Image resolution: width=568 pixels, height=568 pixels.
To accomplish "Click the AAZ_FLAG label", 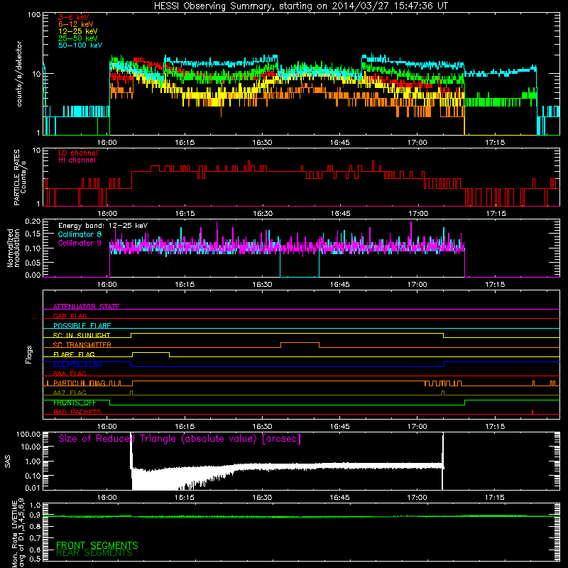I will pos(70,393).
